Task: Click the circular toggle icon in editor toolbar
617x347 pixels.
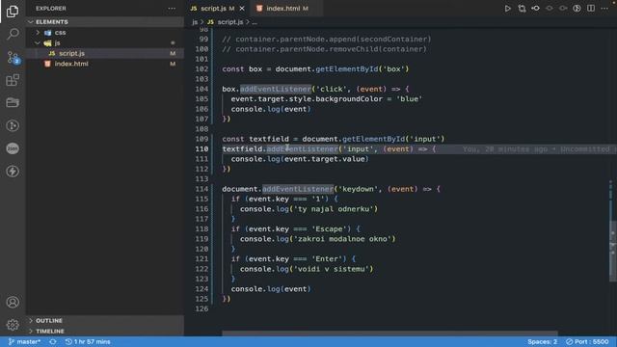Action: (577, 9)
